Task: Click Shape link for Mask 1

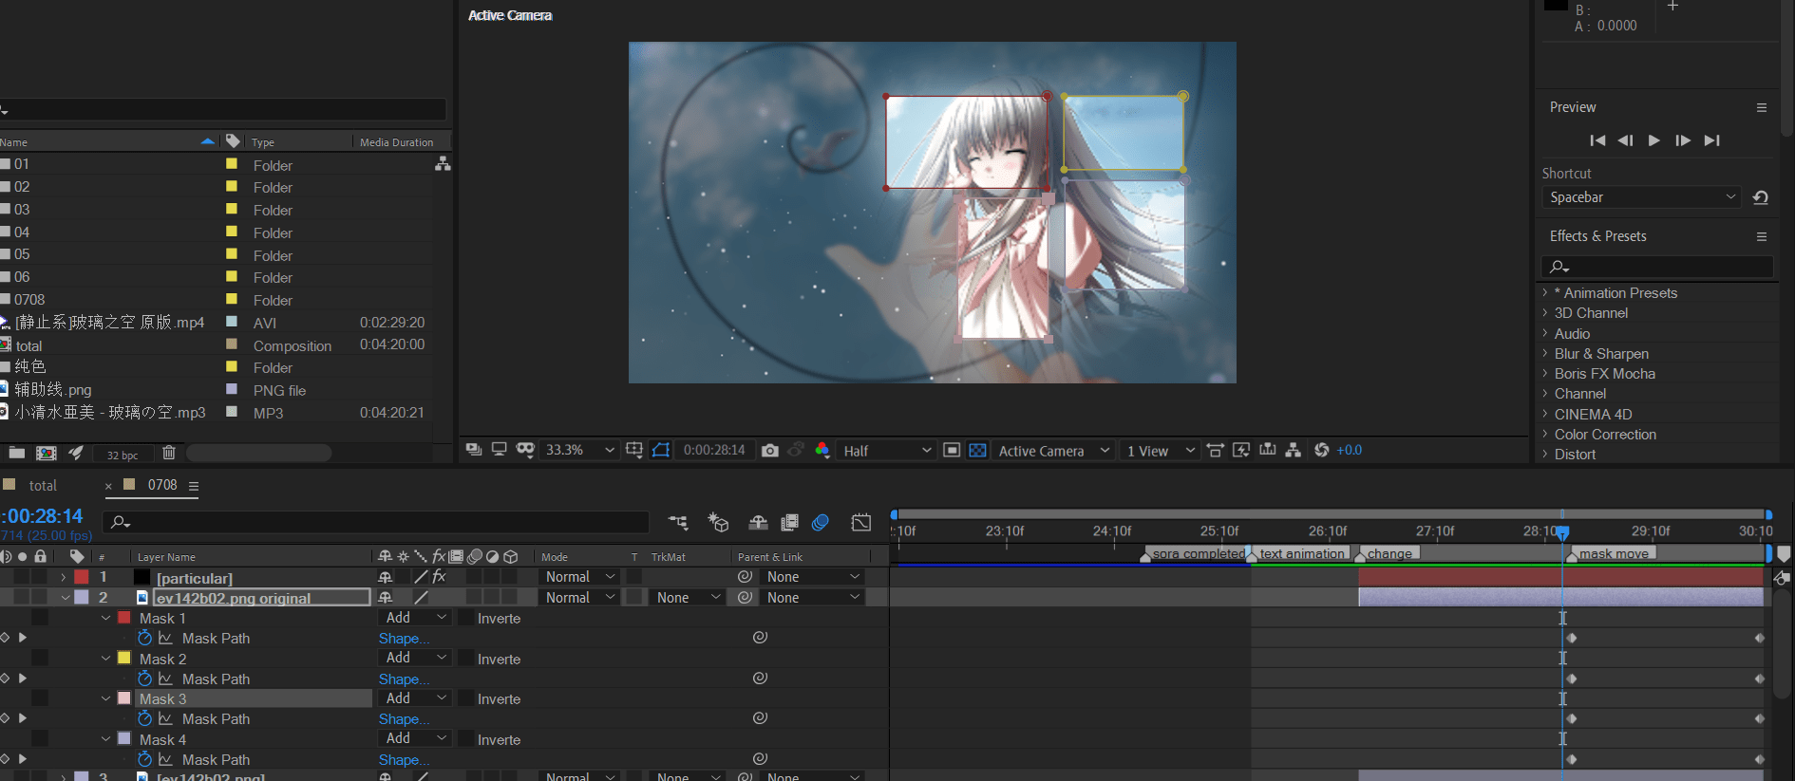Action: (403, 639)
